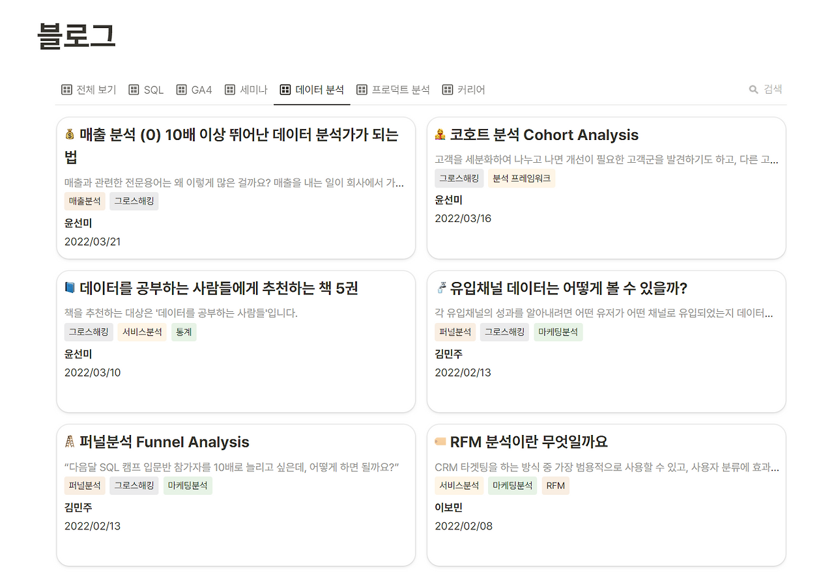Select the 그로스해킹 tag on 매출 분석 post

point(134,201)
